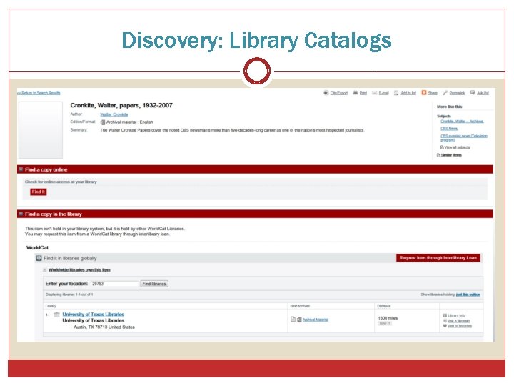Click the archive box icon before Archival Material link
Viewport: 514px width, 386px height.
click(299, 320)
